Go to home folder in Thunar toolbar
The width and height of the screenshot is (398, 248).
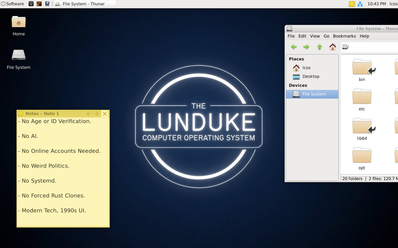pos(332,47)
